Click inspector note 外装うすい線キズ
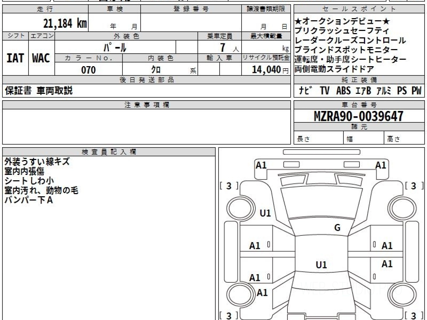The width and height of the screenshot is (427, 320). [x=37, y=161]
